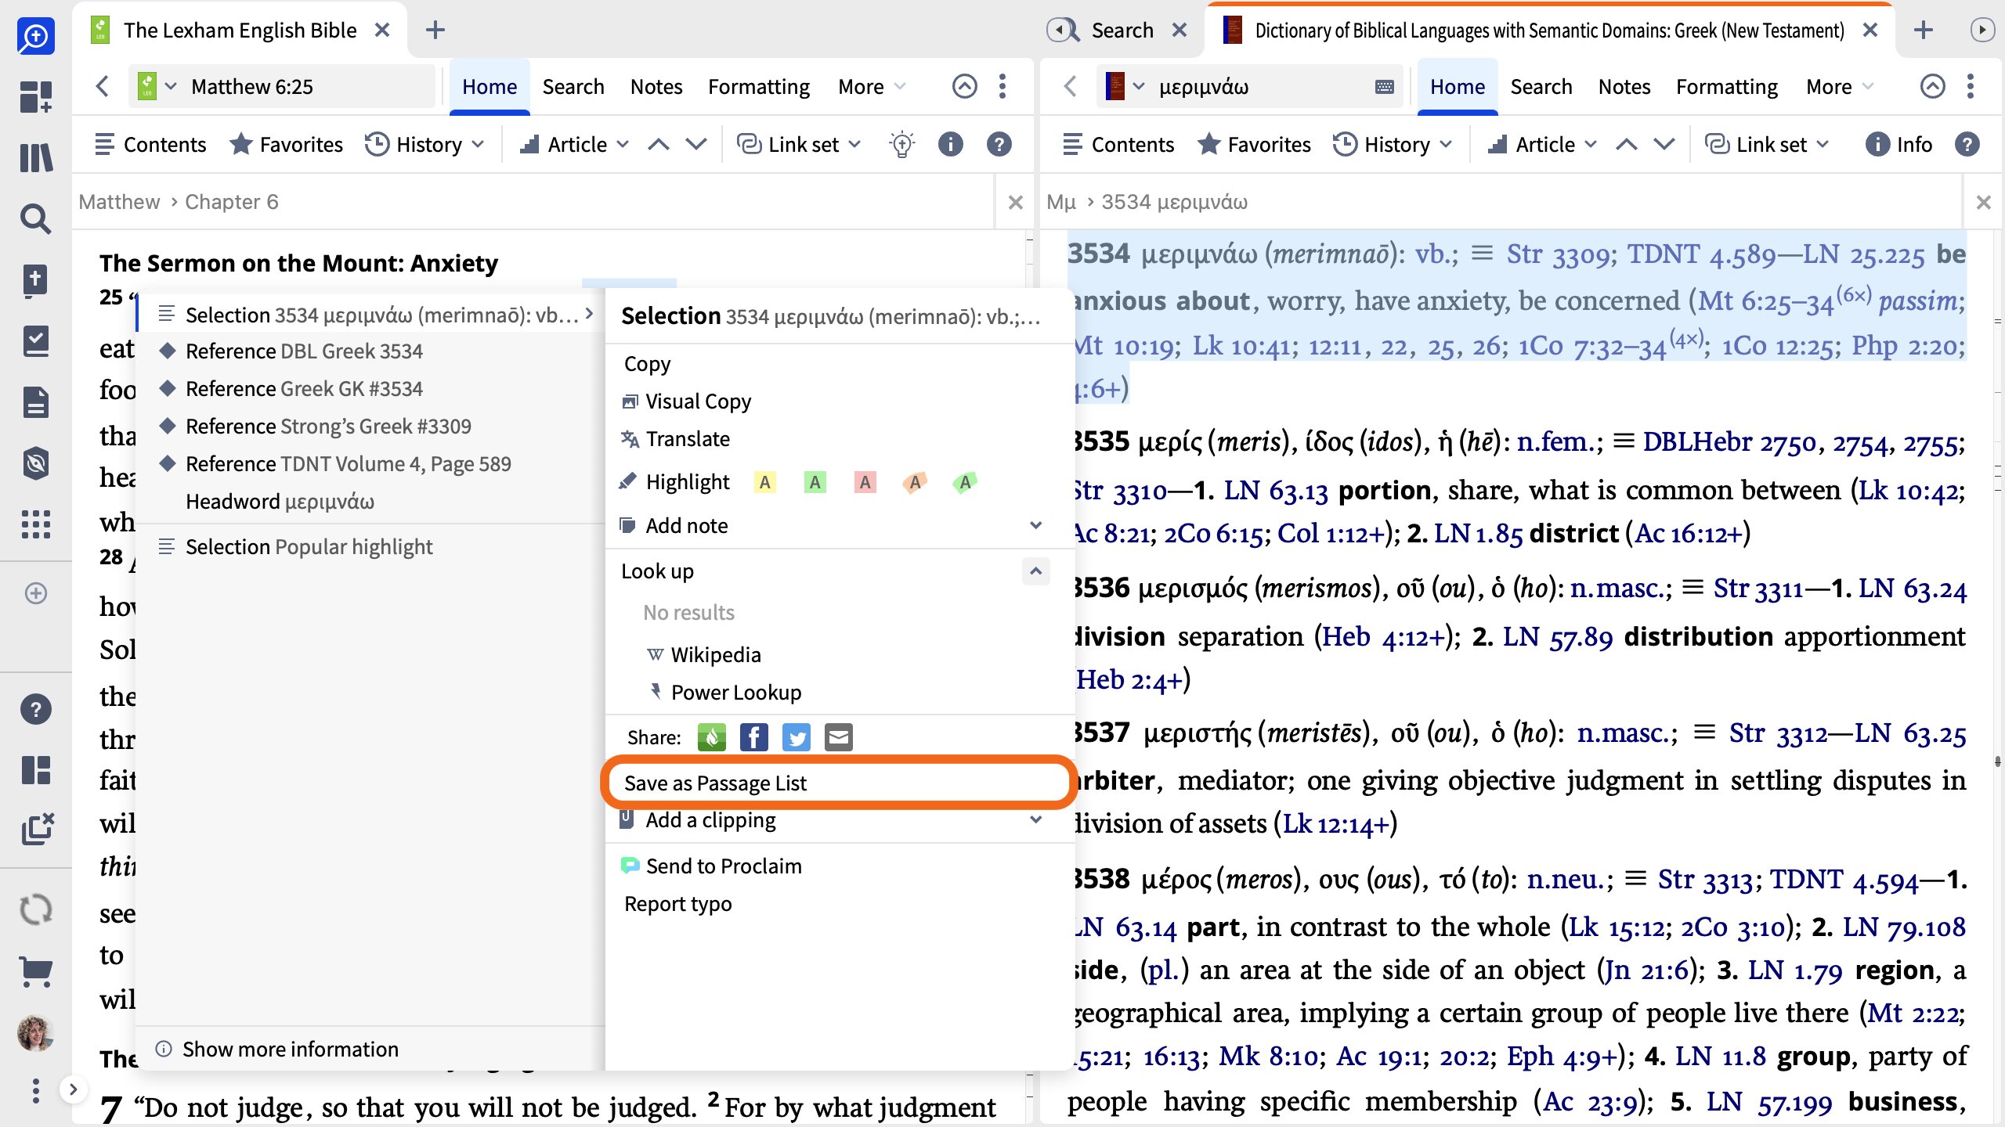Click the Info button in Dictionary panel

(1898, 144)
